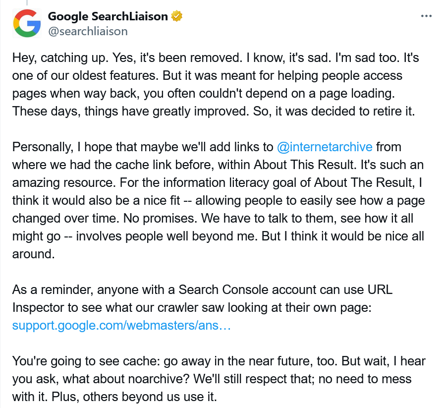The height and width of the screenshot is (408, 445).
Task: Click the paragraph starting 'Personally, I hope'
Action: tap(219, 200)
